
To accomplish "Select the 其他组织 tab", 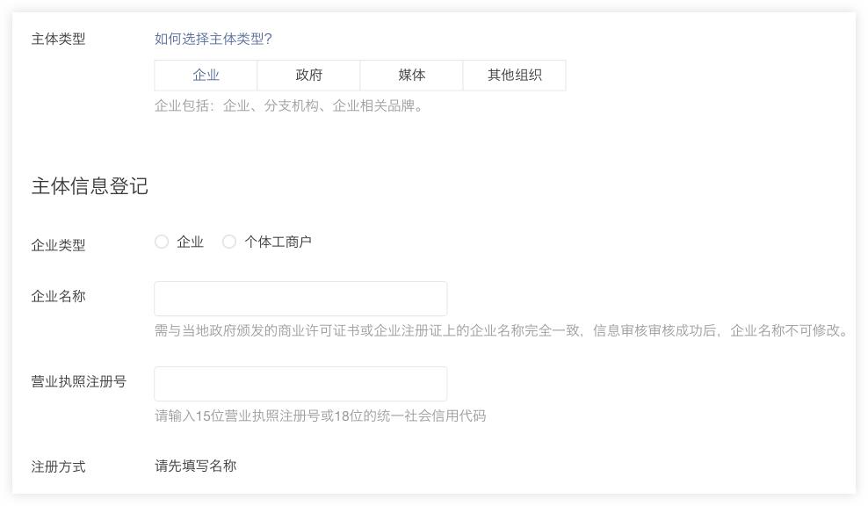I will pyautogui.click(x=514, y=76).
